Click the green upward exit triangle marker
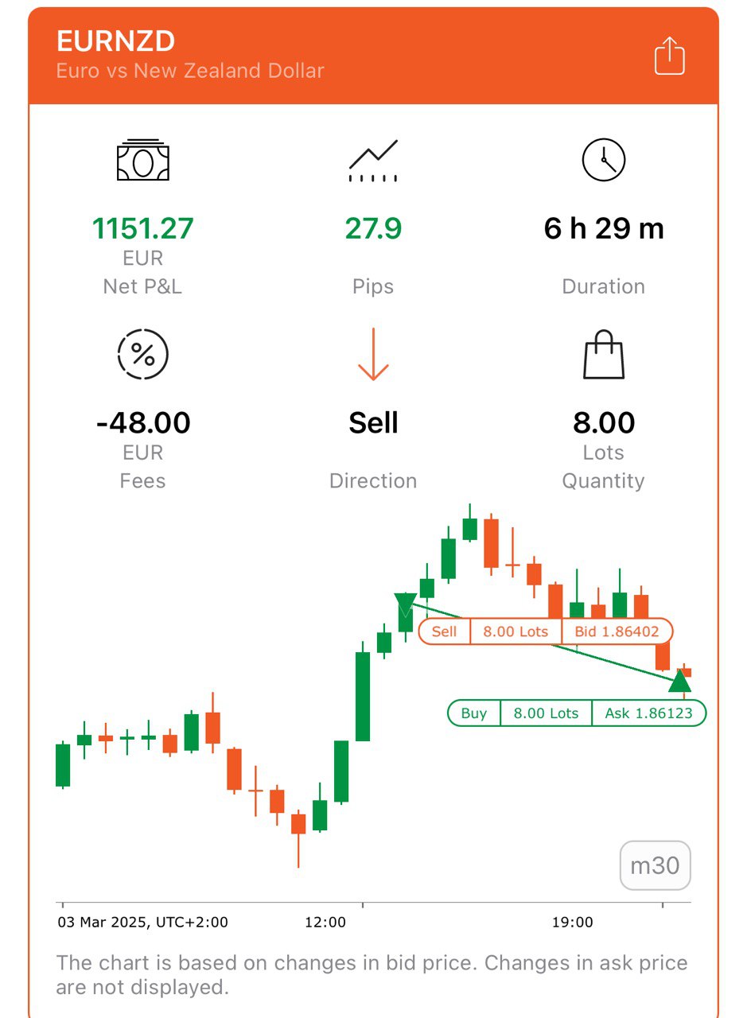Image resolution: width=747 pixels, height=1018 pixels. 680,680
